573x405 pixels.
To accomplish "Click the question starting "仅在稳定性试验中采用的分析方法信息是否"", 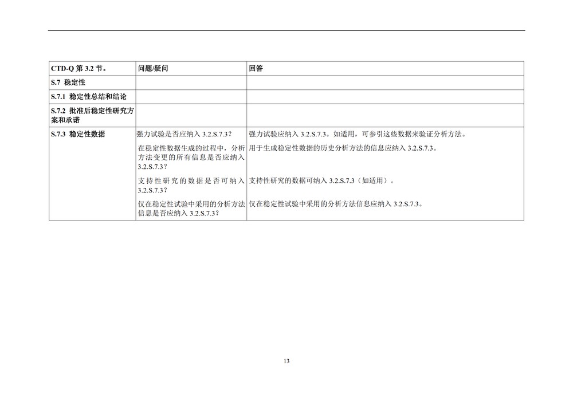I will click(191, 209).
